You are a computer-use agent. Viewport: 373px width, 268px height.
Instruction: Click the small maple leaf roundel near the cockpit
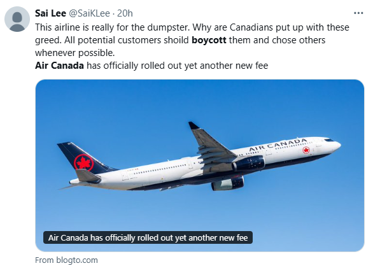pos(306,150)
